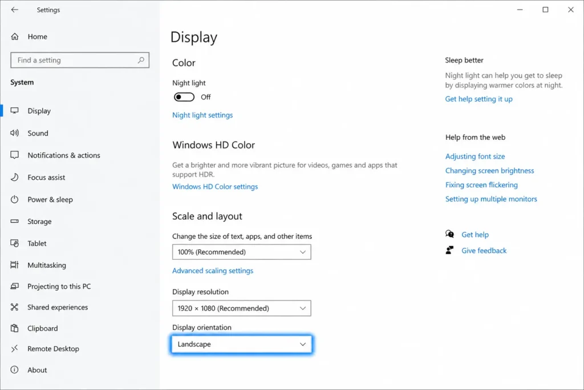The image size is (584, 390).
Task: Click the Focus assist moon icon
Action: coord(14,177)
